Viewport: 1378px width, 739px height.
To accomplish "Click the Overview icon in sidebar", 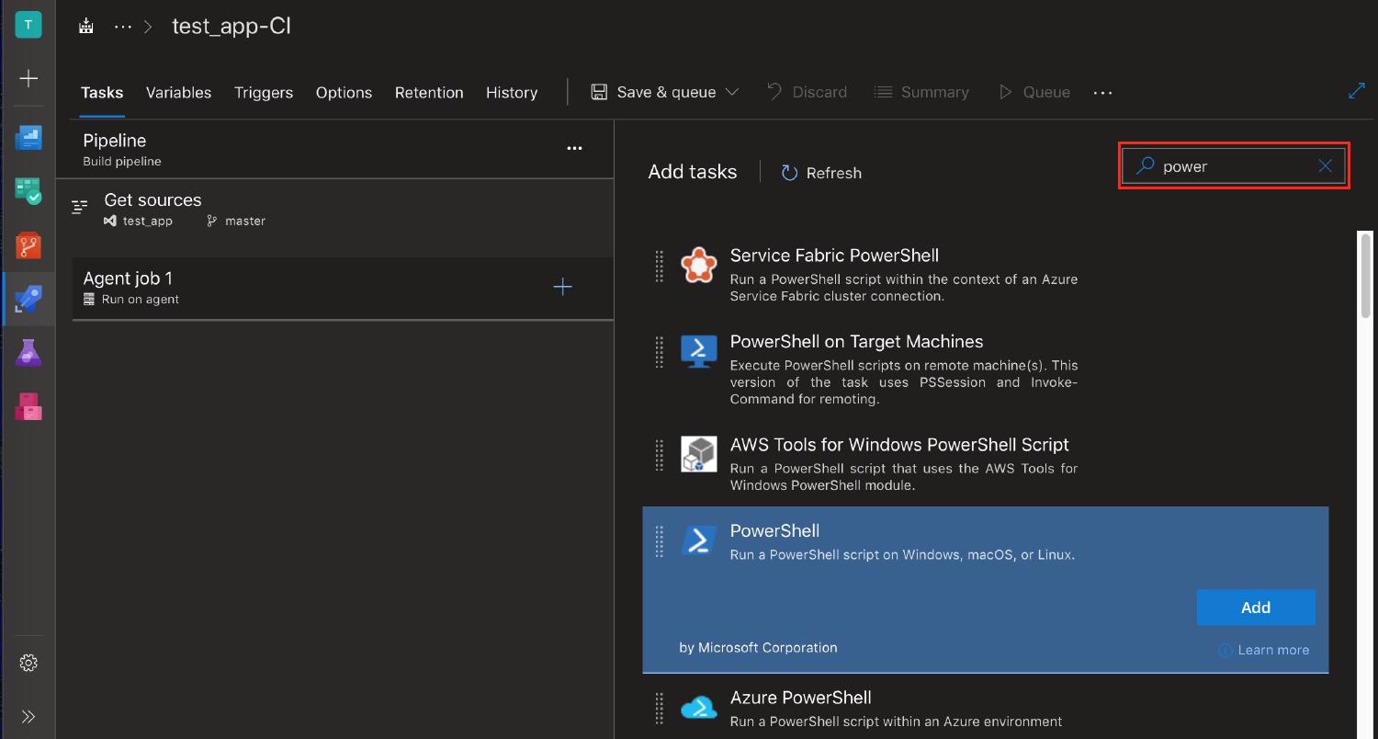I will (x=28, y=137).
